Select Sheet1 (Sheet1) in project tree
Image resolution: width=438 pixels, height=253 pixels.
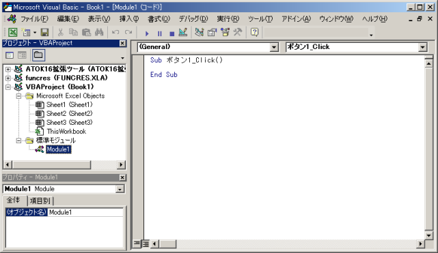click(x=69, y=105)
